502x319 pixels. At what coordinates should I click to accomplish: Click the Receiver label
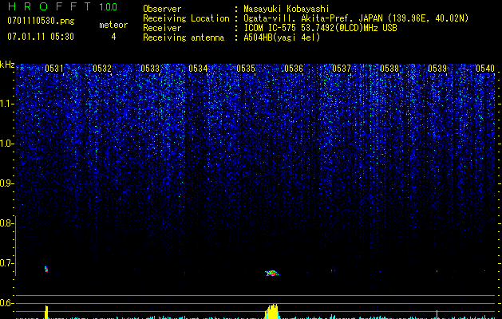(162, 28)
